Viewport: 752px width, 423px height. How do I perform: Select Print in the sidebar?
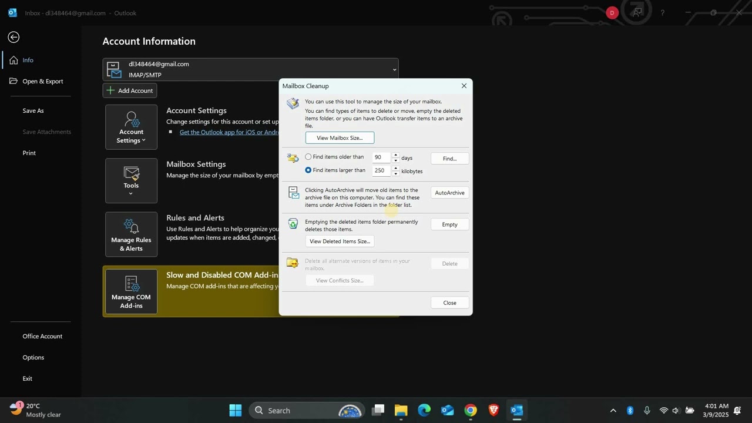29,153
